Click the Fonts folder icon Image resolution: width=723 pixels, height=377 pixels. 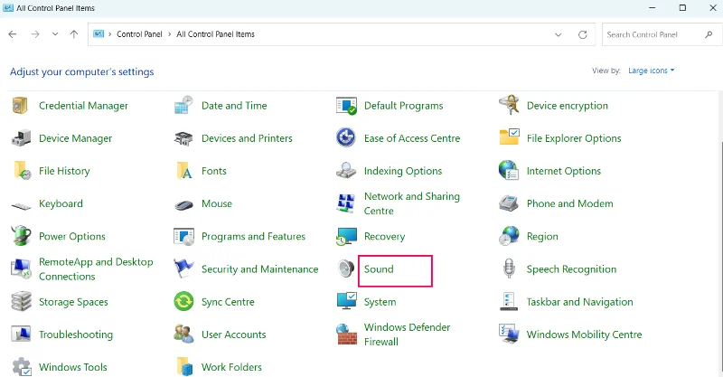tap(184, 171)
